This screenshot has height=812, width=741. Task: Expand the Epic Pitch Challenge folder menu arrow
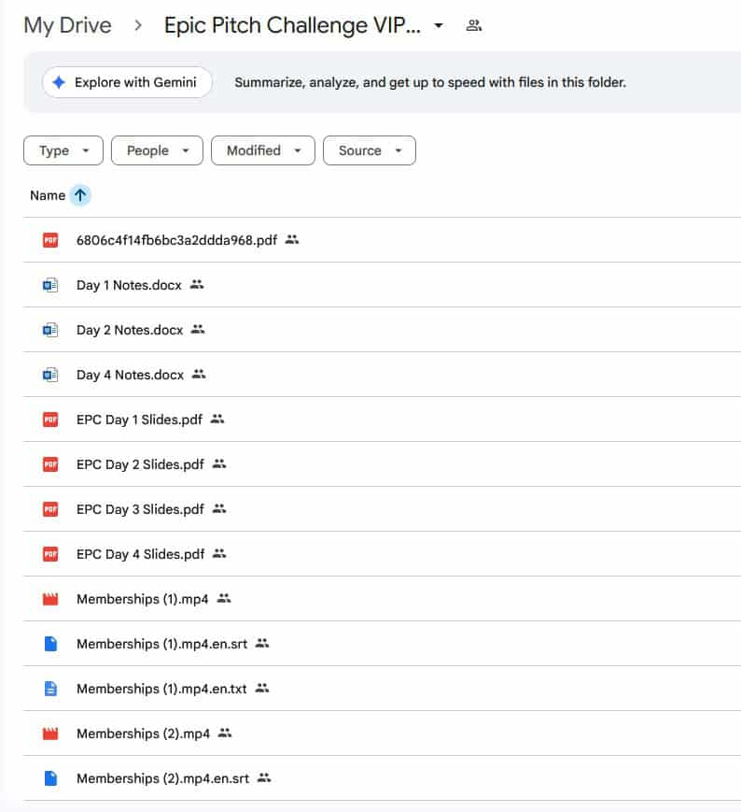tap(439, 25)
